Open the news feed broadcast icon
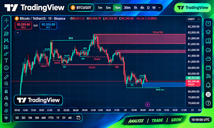Screen dimensions: 214x128 (208, 76)
